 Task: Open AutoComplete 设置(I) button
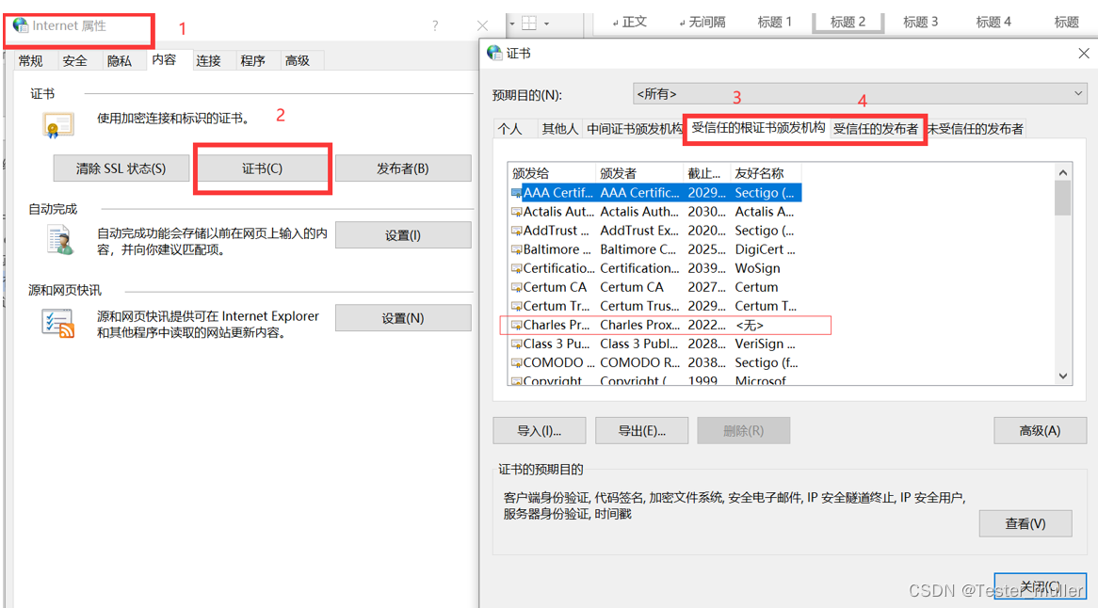(403, 236)
